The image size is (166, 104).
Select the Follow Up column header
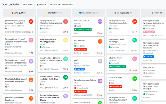(x=158, y=13)
